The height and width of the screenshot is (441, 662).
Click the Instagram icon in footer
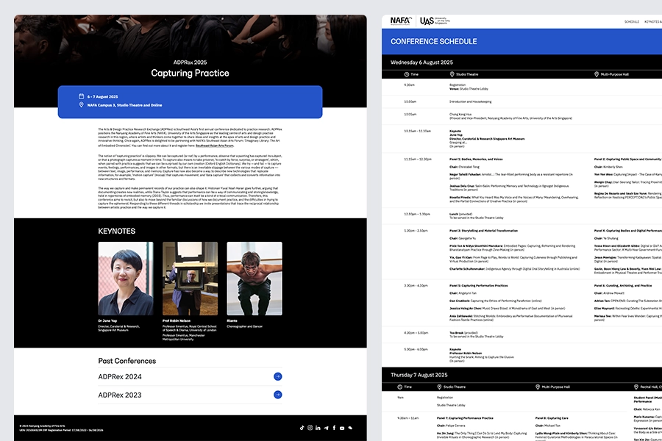(310, 427)
